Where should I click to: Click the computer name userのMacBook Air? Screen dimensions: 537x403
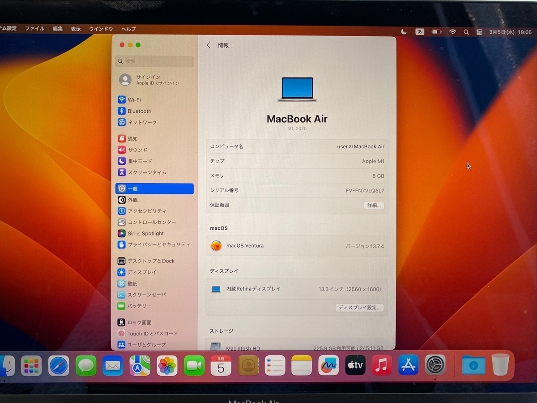coord(361,146)
